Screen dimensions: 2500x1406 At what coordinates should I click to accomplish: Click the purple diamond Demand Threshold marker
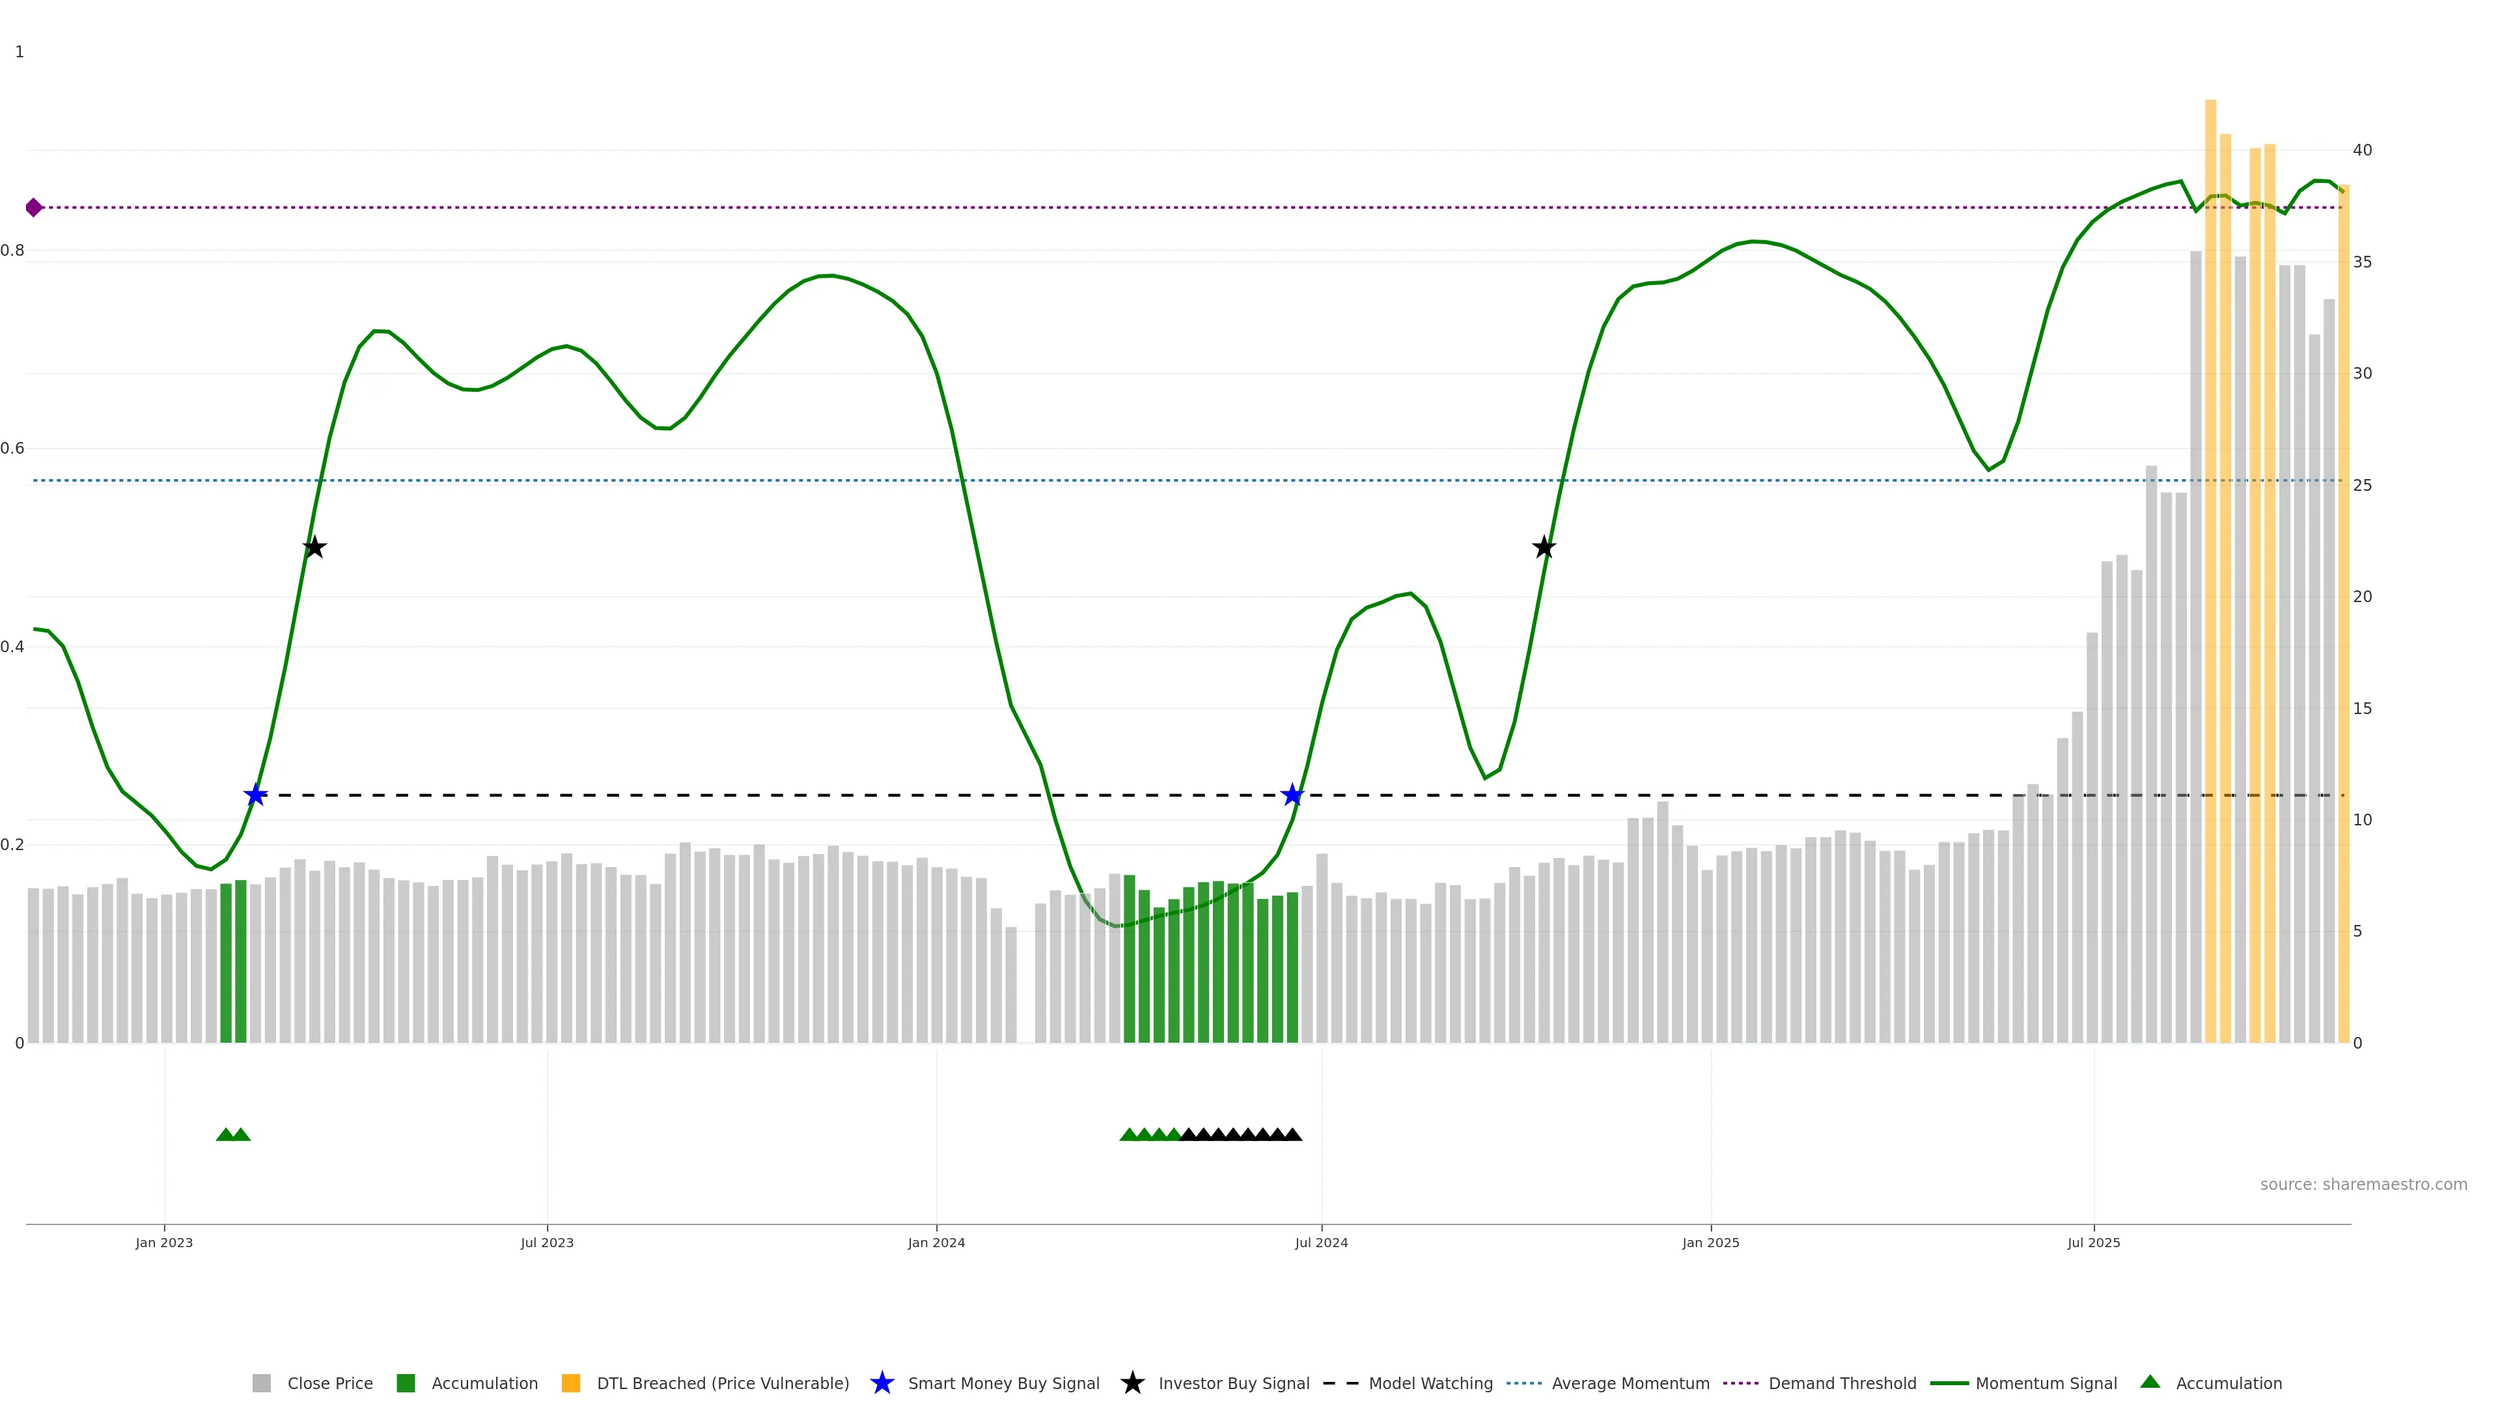pos(34,208)
